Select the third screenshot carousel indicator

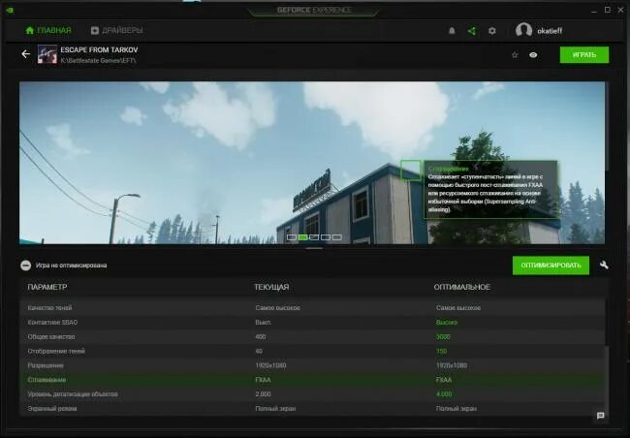point(314,237)
